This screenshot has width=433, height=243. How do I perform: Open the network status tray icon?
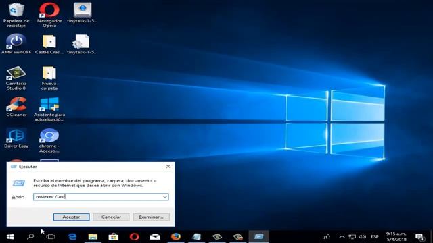tap(352, 237)
